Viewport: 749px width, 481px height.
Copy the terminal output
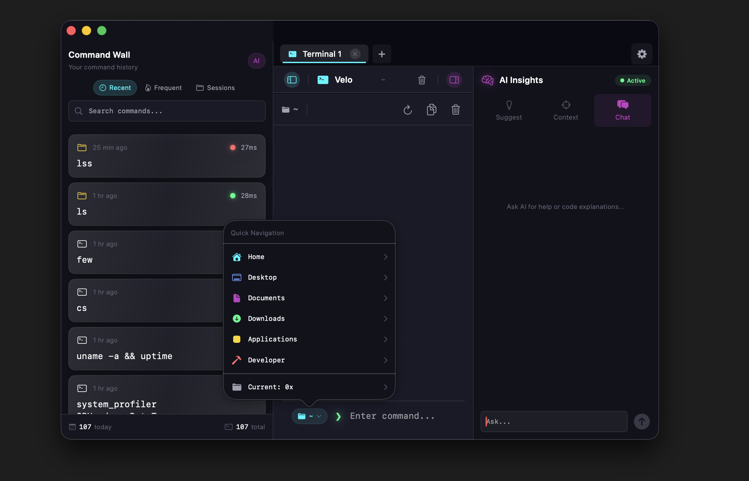click(x=431, y=110)
